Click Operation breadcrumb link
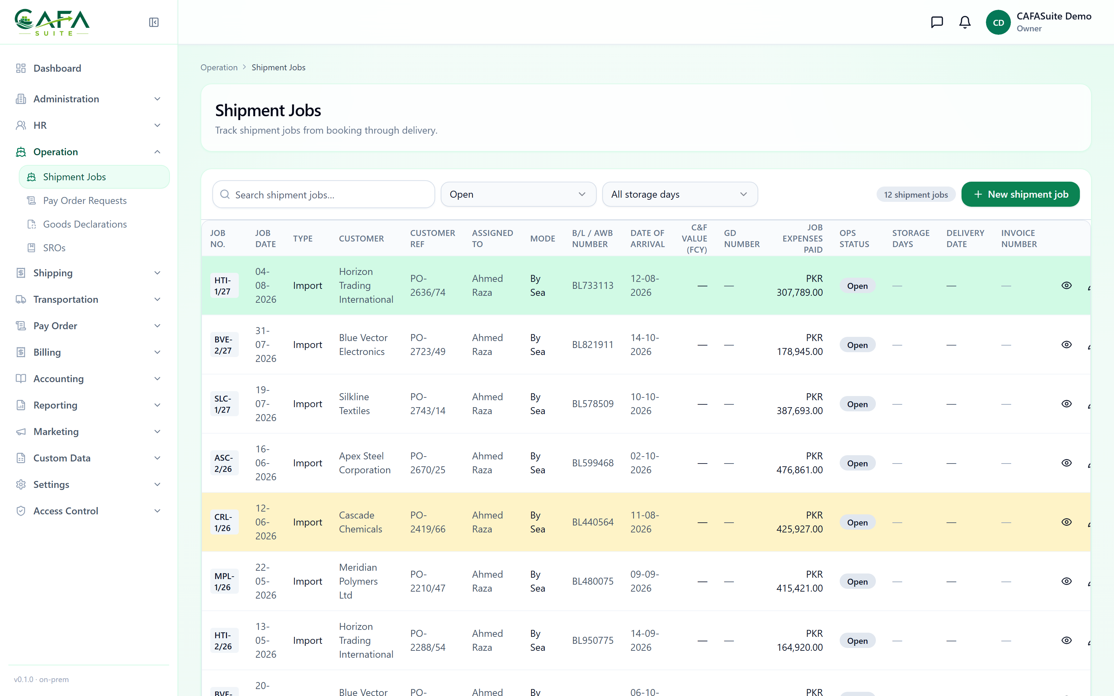This screenshot has height=696, width=1114. coord(219,67)
